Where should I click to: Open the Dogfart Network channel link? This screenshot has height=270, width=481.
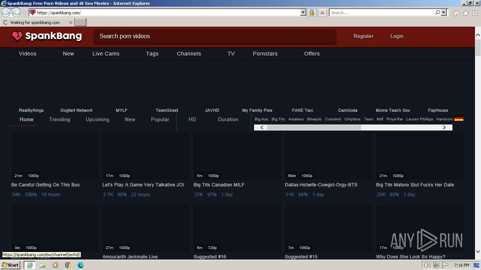(76, 110)
